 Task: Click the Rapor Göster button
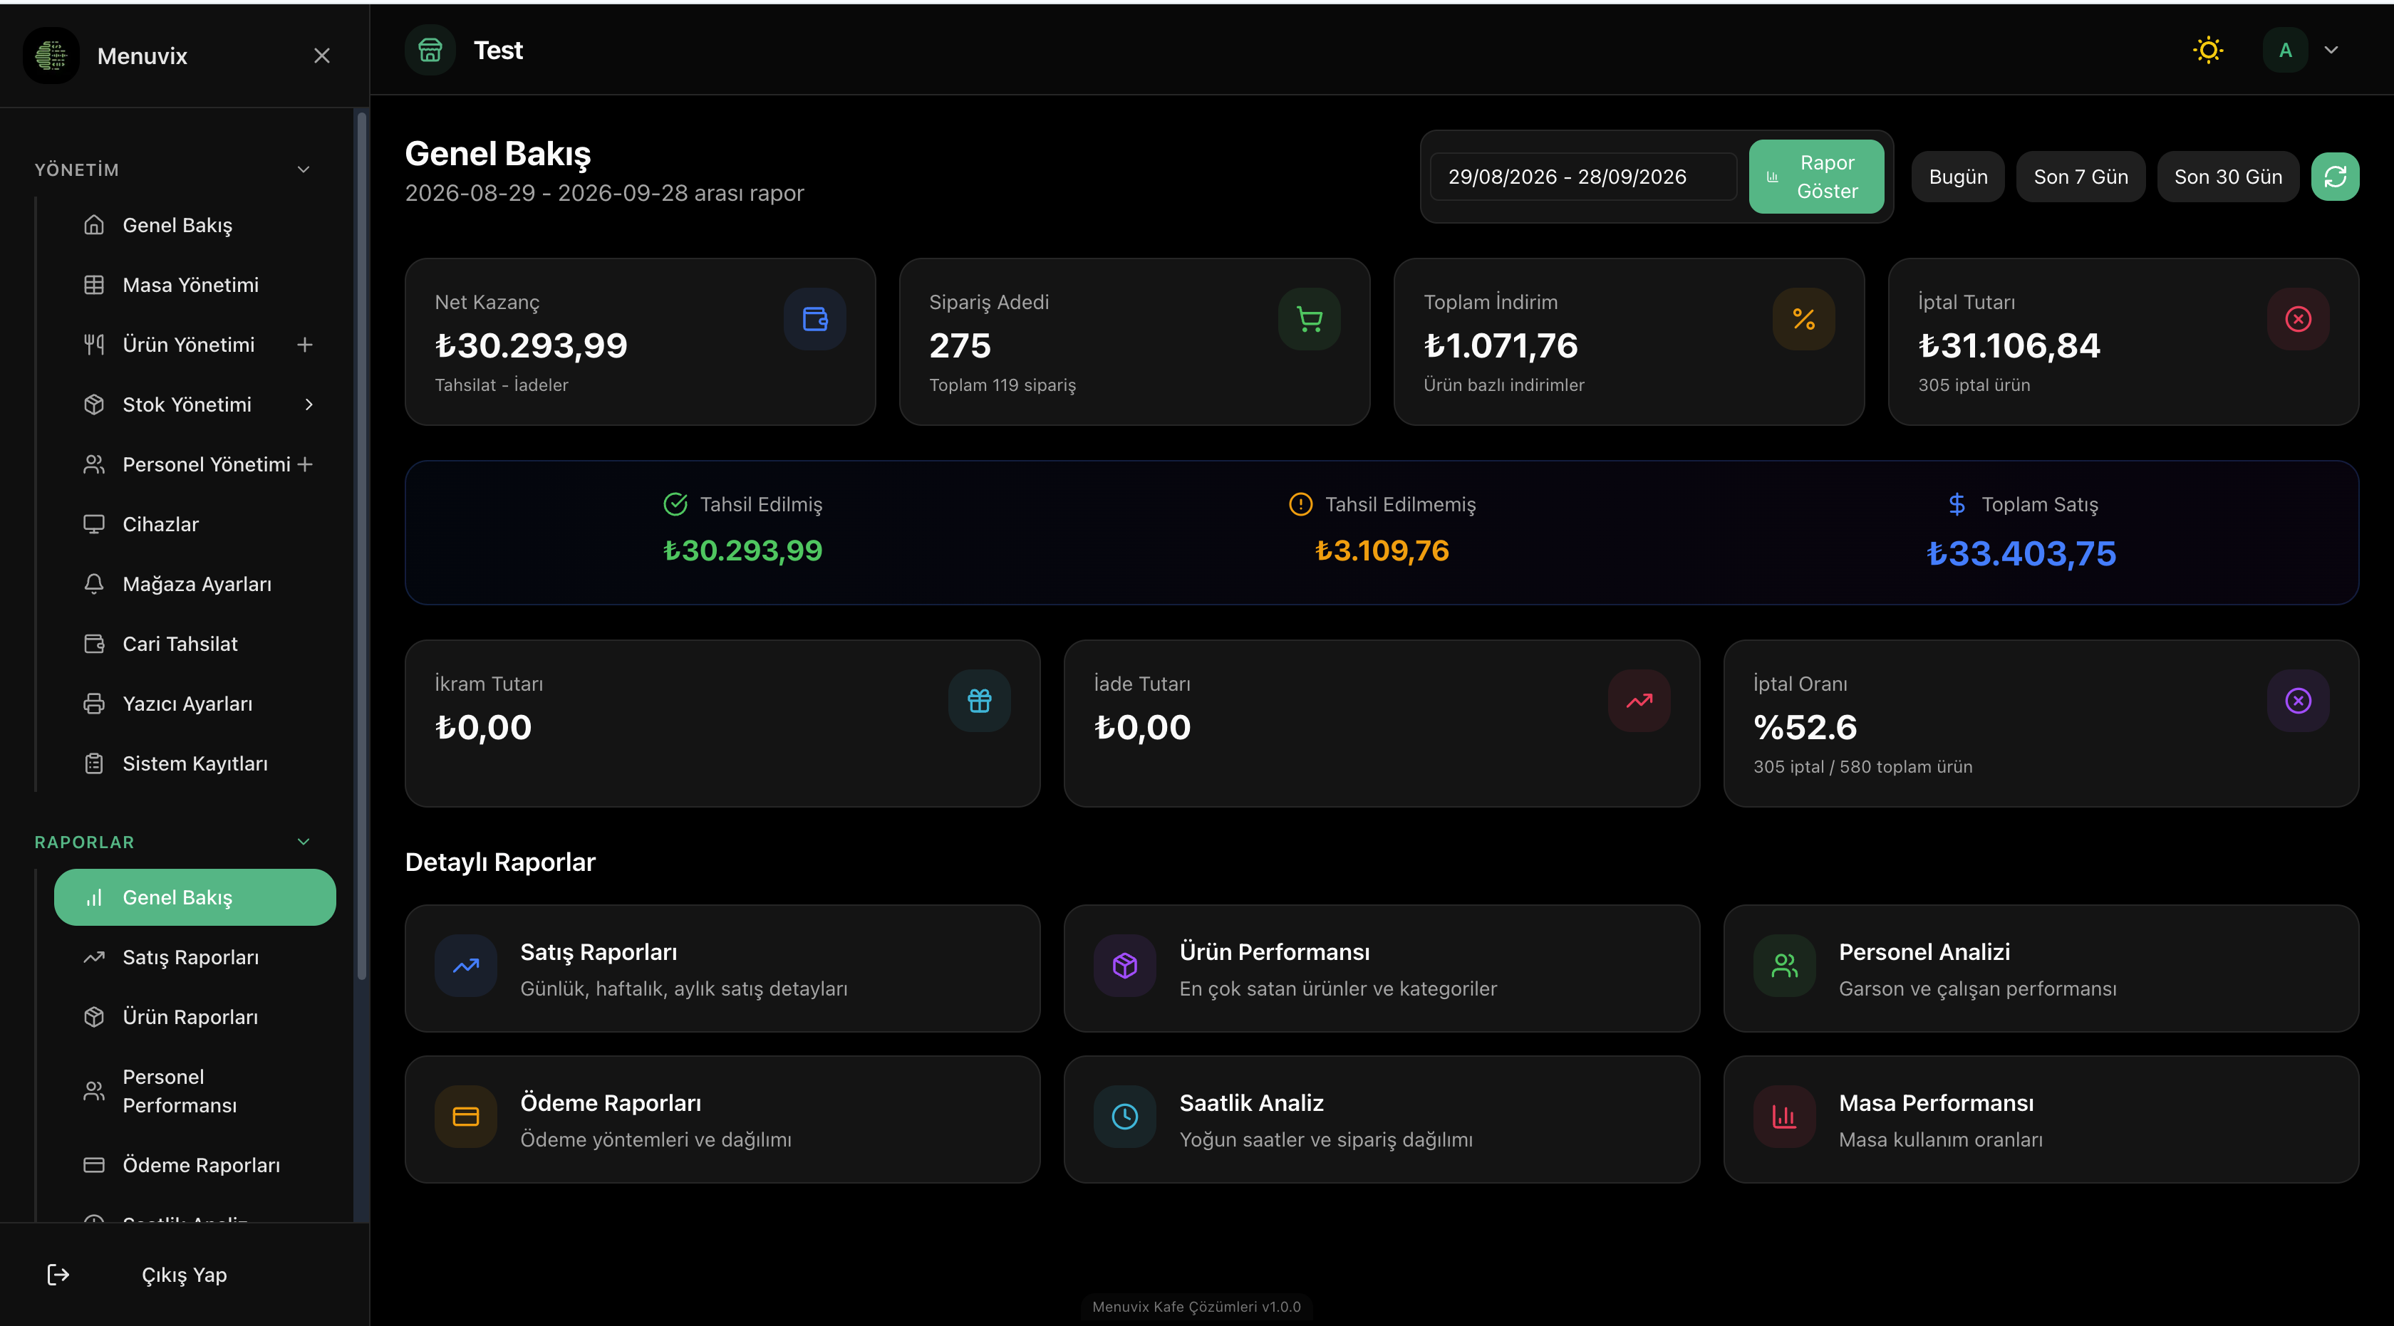tap(1816, 177)
